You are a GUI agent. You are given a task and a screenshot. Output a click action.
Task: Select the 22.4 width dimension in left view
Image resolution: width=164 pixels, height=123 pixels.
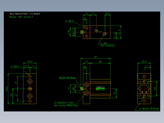30,61
